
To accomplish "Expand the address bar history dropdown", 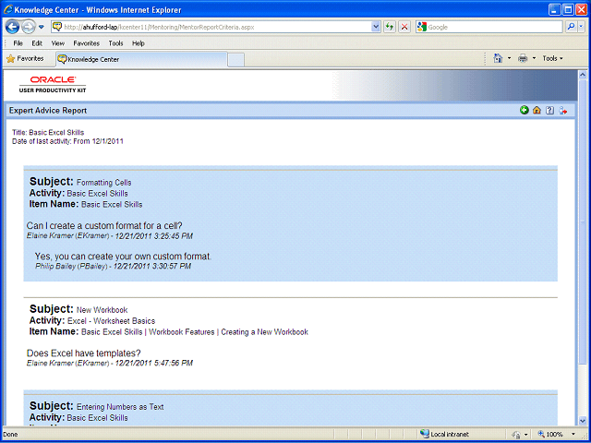I will [376, 27].
